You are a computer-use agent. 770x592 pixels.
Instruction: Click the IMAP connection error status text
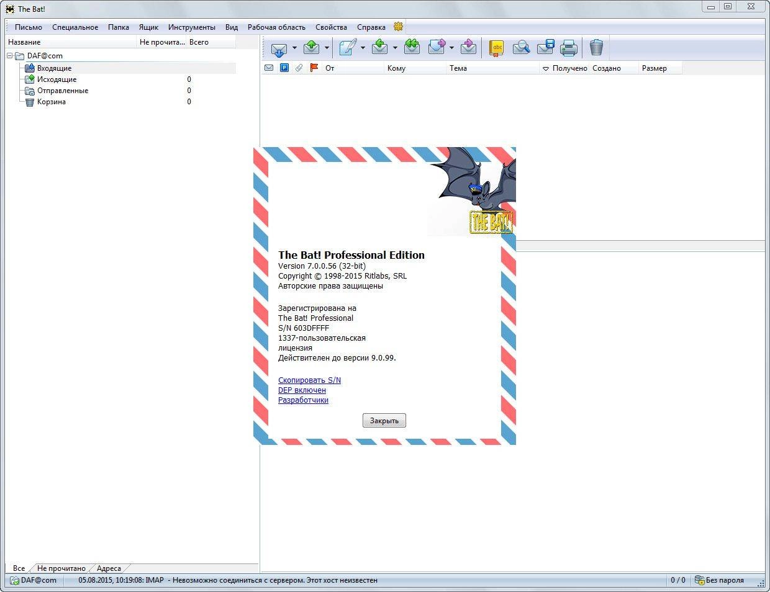(x=228, y=580)
